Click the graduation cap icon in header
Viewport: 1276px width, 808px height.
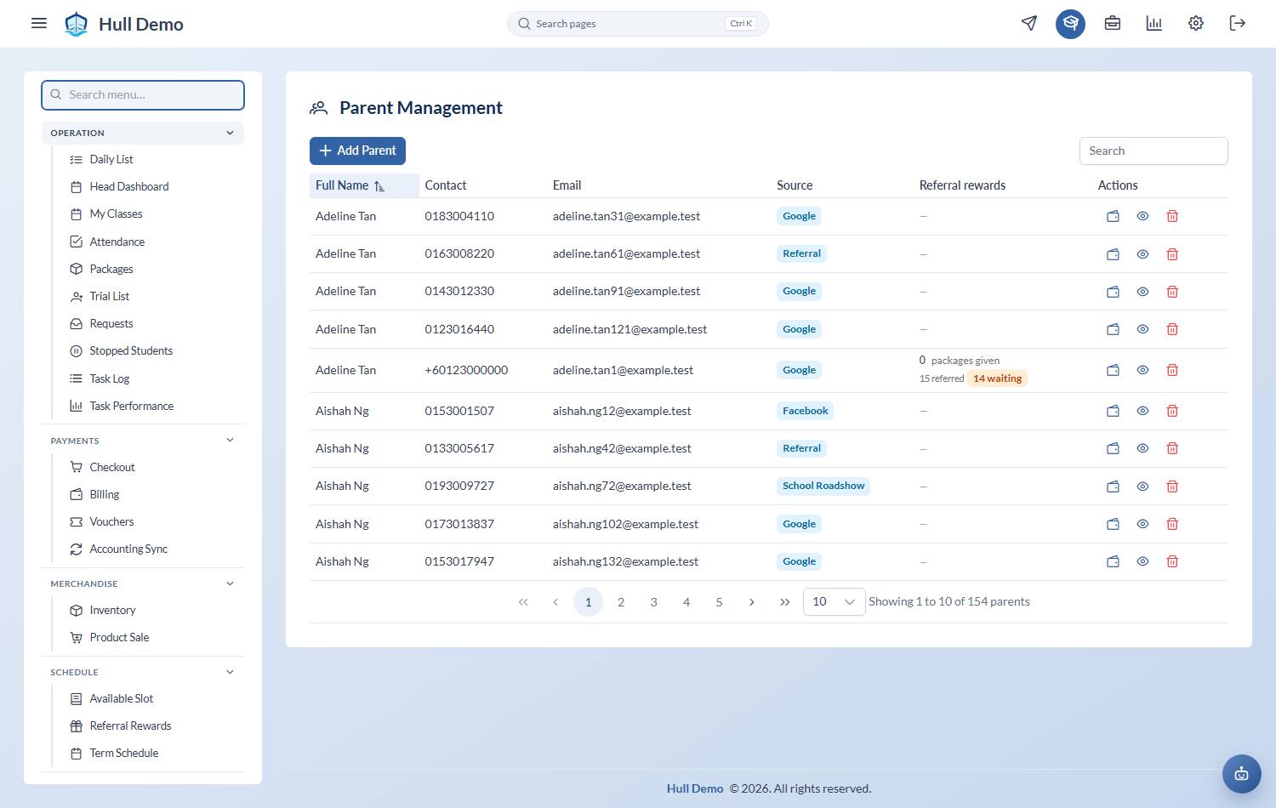tap(1070, 24)
